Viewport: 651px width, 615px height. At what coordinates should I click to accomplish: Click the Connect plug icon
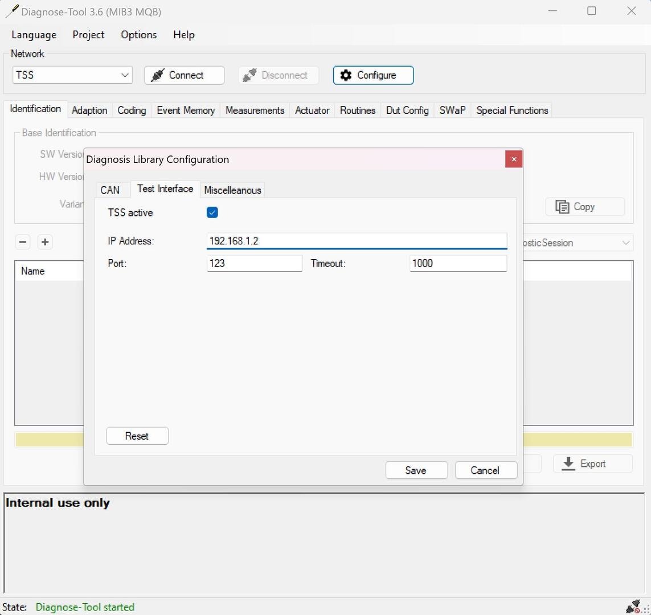pos(158,75)
